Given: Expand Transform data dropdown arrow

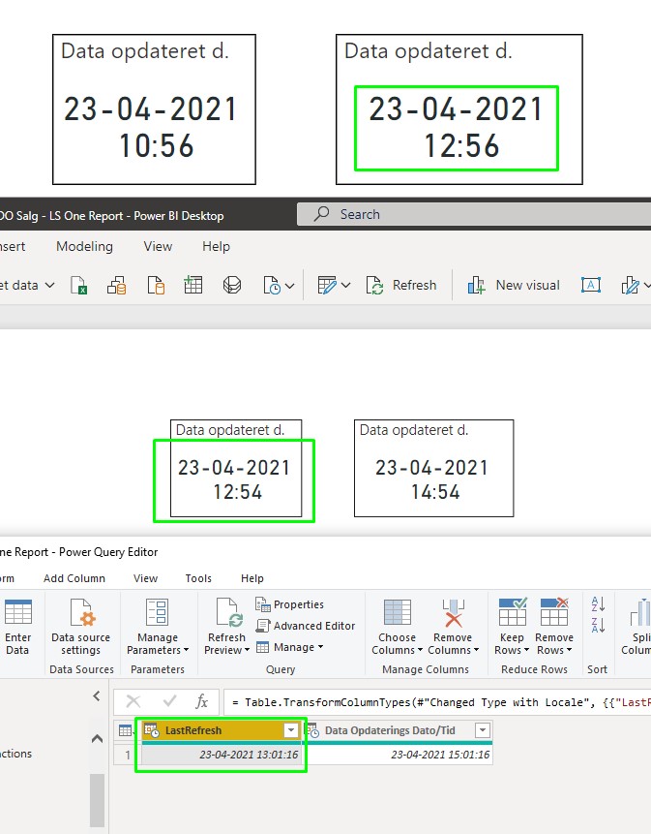Looking at the screenshot, I should click(345, 286).
